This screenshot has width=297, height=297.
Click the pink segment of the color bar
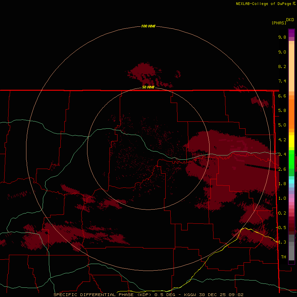[x=291, y=200]
